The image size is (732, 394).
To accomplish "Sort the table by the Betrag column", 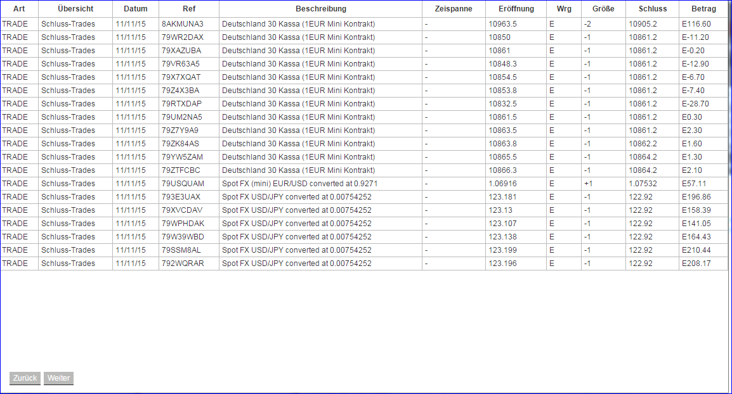I will coord(704,9).
